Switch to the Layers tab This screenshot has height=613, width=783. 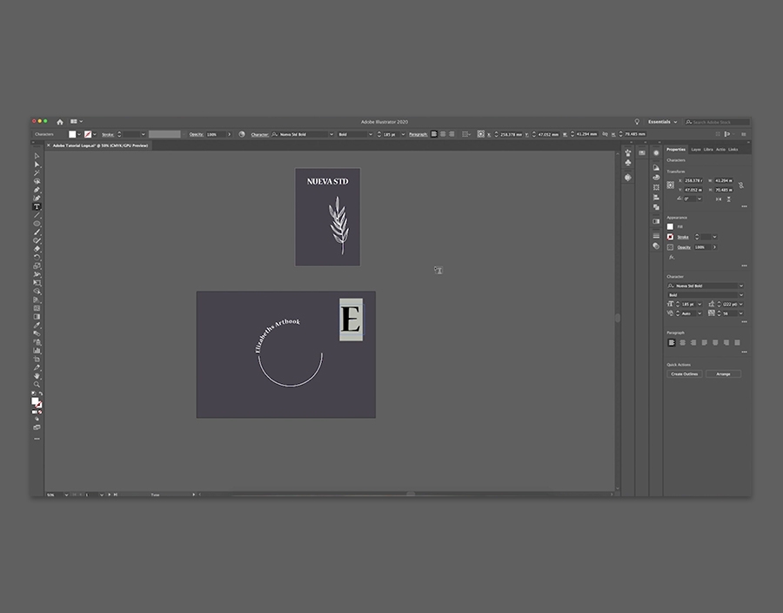pyautogui.click(x=696, y=150)
